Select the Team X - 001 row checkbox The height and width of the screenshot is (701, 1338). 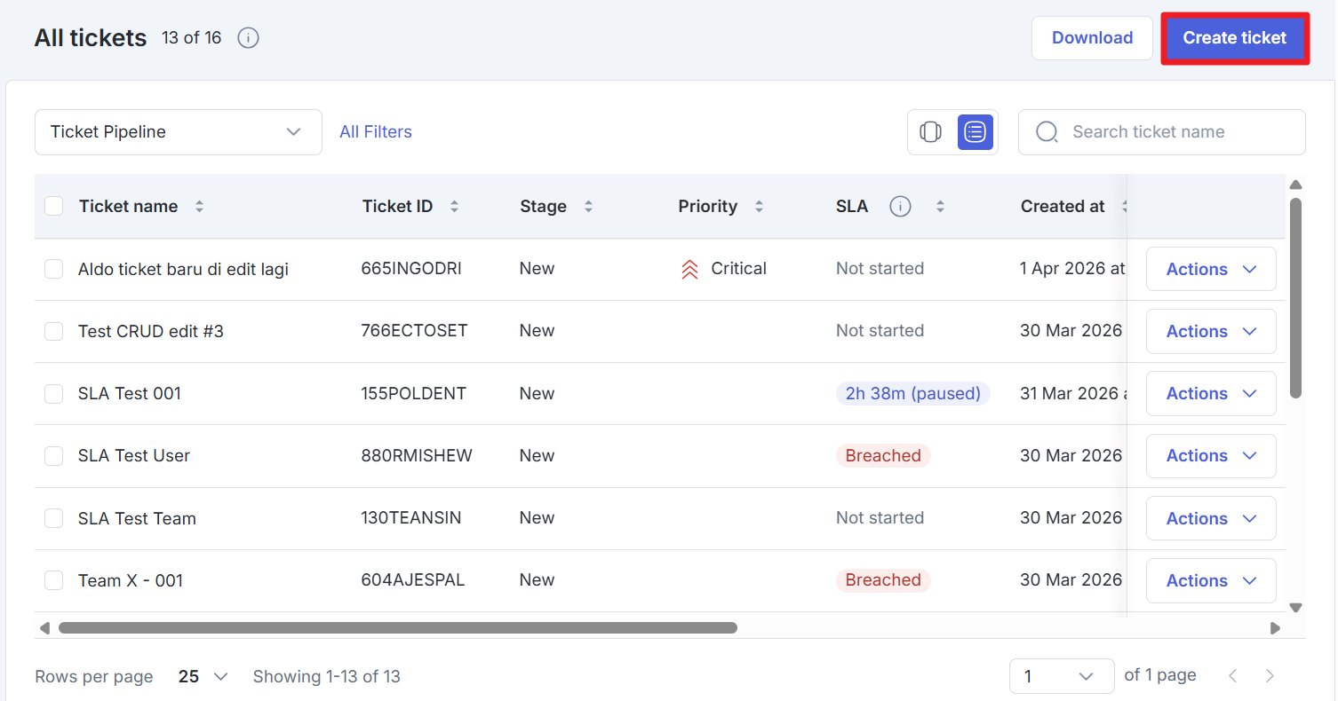click(54, 580)
